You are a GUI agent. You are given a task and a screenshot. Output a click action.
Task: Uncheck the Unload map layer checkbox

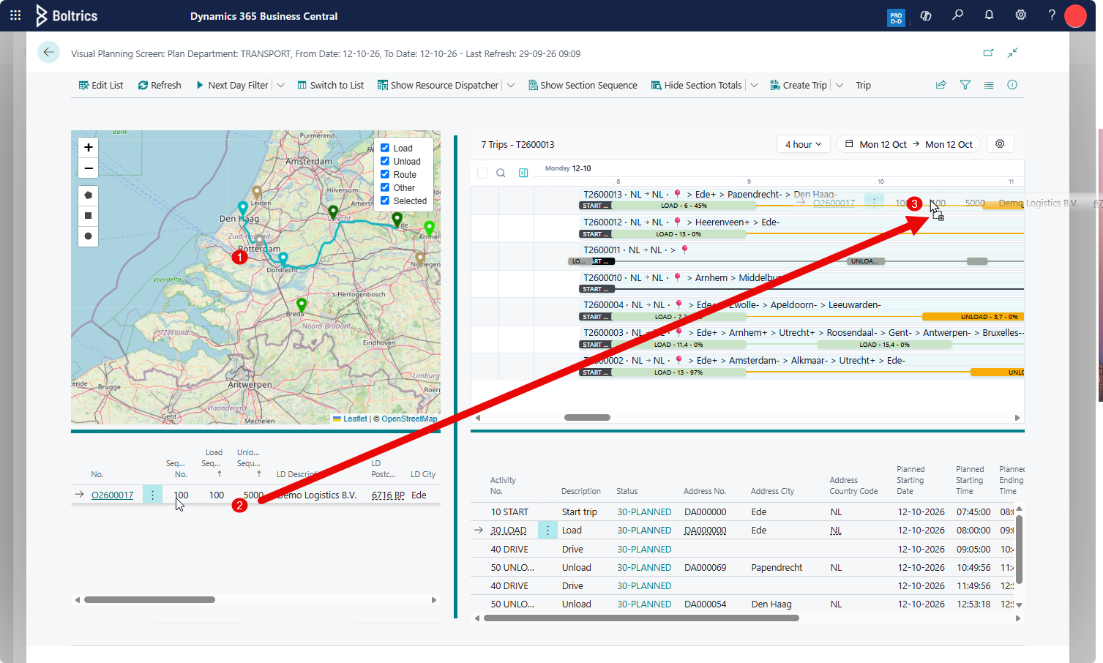coord(385,161)
